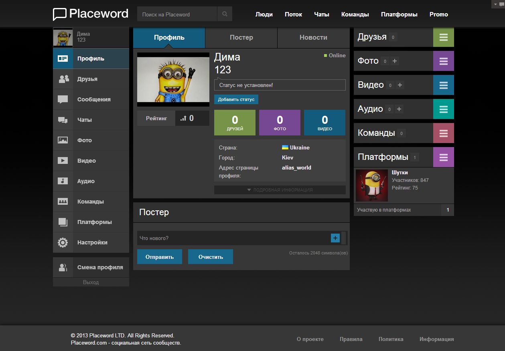Open the small dropdown arrow at top-right corner
The image size is (505, 351).
point(495,4)
